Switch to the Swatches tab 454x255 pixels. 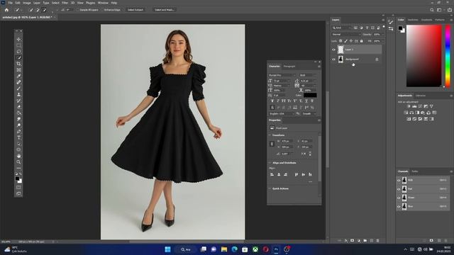[413, 20]
